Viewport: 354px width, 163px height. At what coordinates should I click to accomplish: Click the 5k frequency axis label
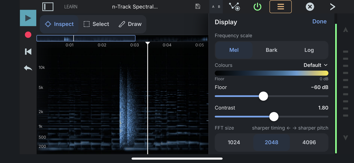click(x=41, y=88)
